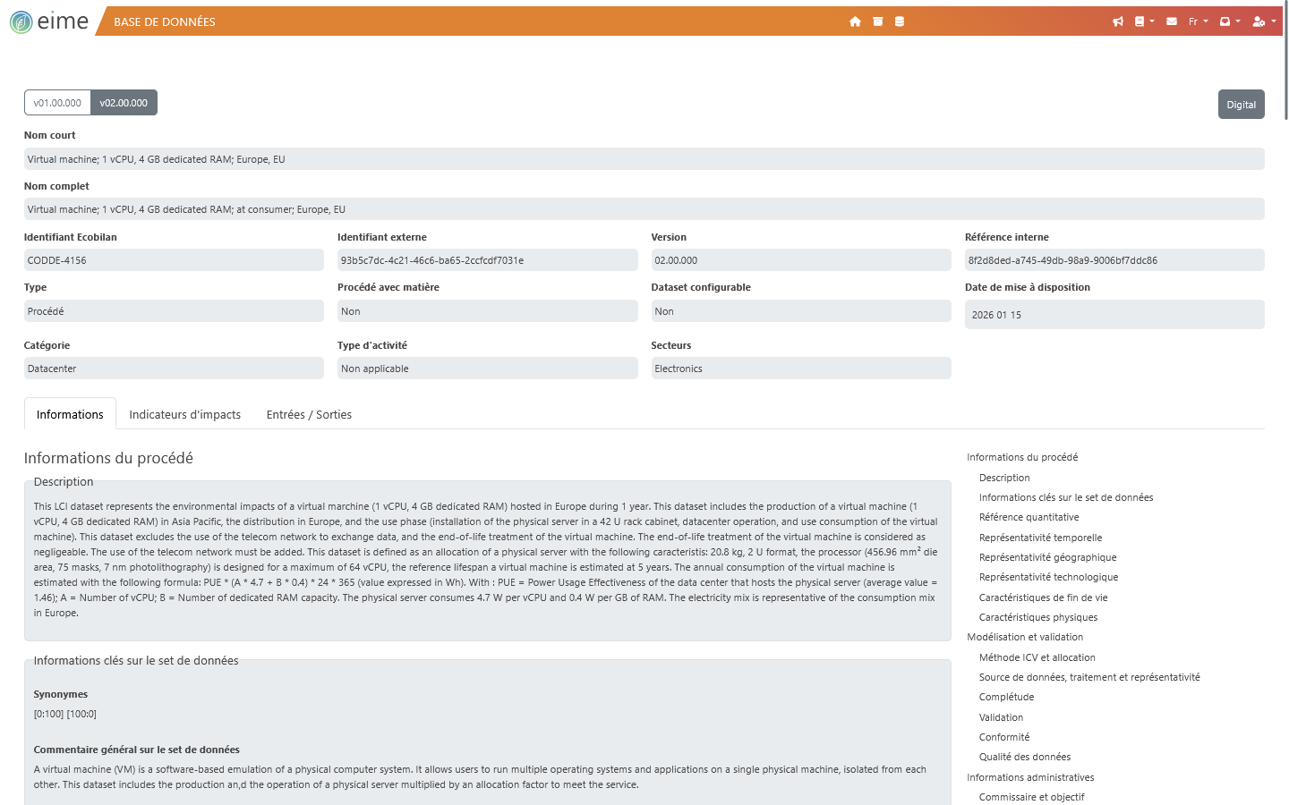Go to Caractéristiques physiques link
Viewport: 1289px width, 805px height.
[x=1038, y=617]
